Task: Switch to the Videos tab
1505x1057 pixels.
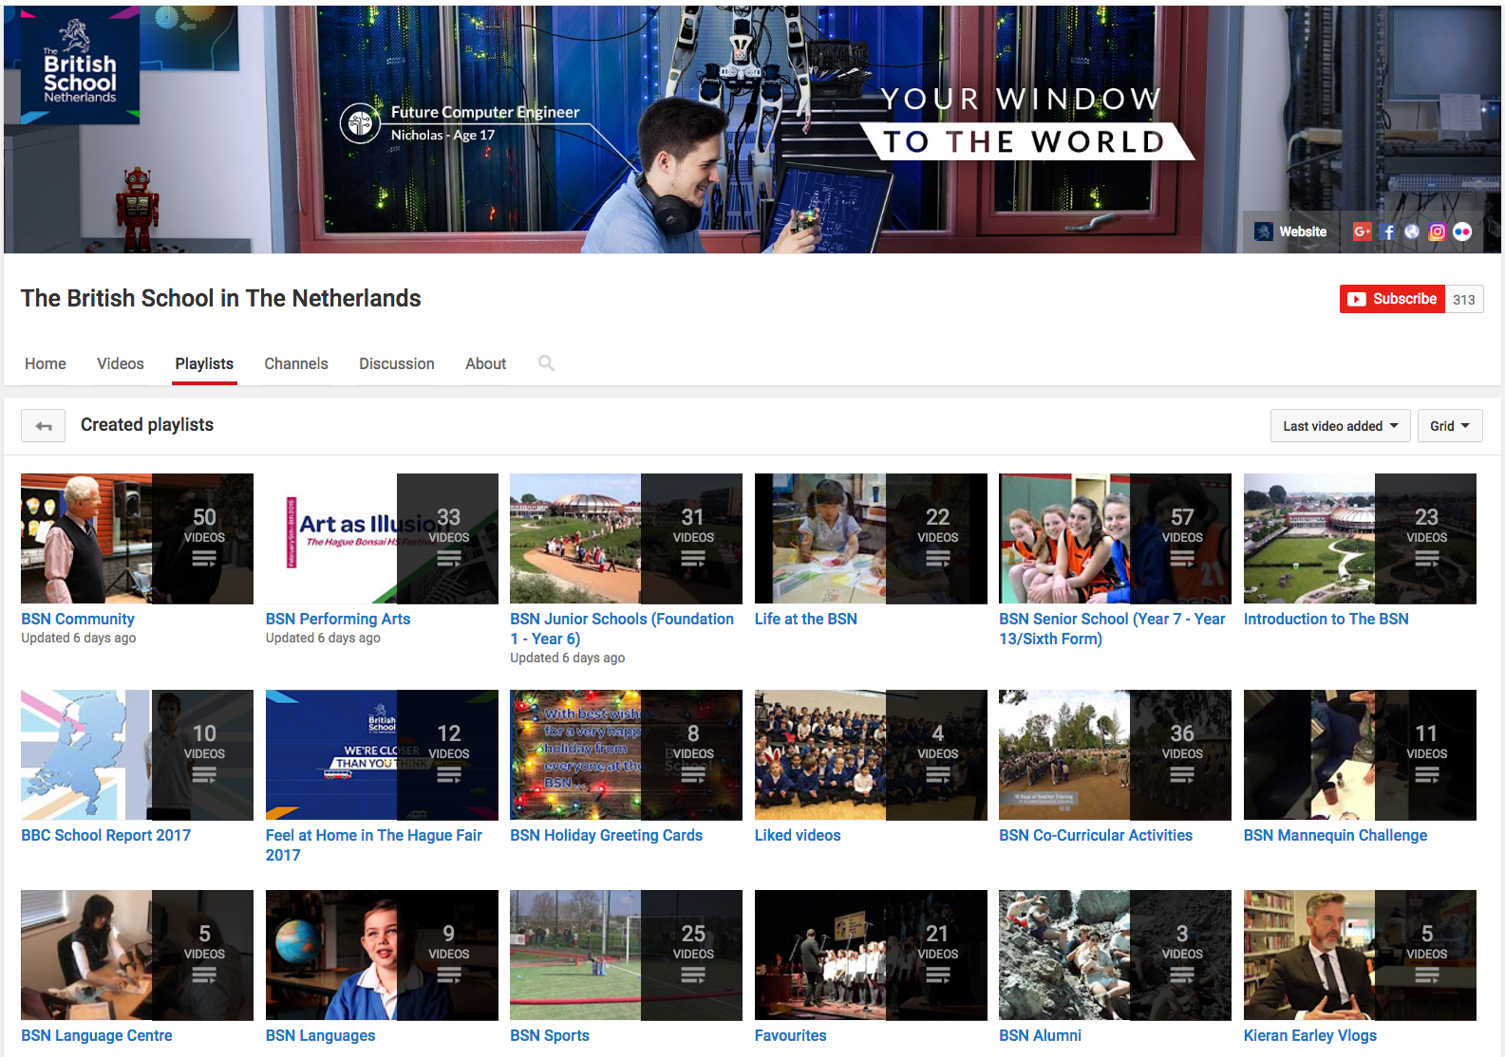Action: (121, 364)
